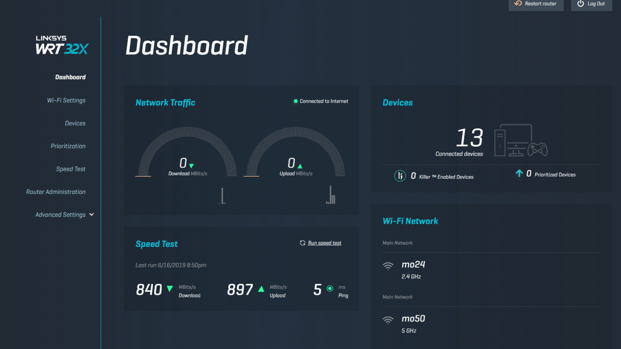Screen dimensions: 621x349
Task: Open Wi-Fi Settings in the sidebar
Action: pos(66,100)
